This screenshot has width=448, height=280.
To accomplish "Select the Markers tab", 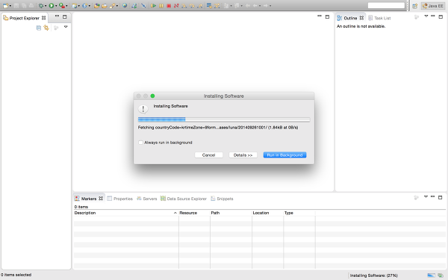I will [89, 199].
